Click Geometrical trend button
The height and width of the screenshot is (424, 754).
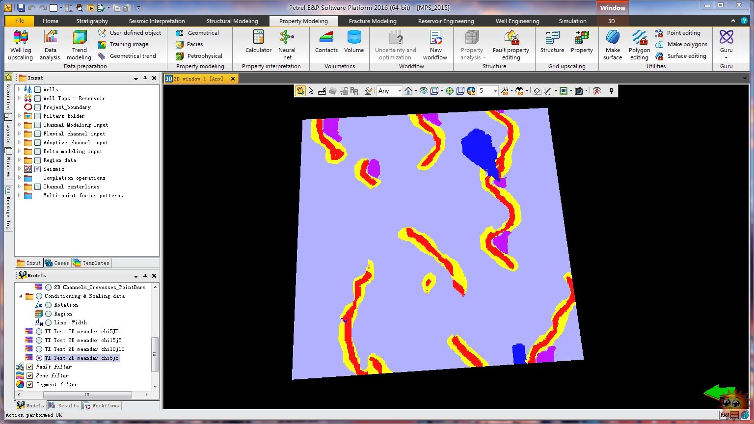(127, 56)
